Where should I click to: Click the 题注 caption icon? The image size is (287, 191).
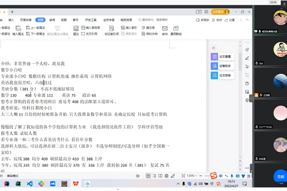click(76, 31)
